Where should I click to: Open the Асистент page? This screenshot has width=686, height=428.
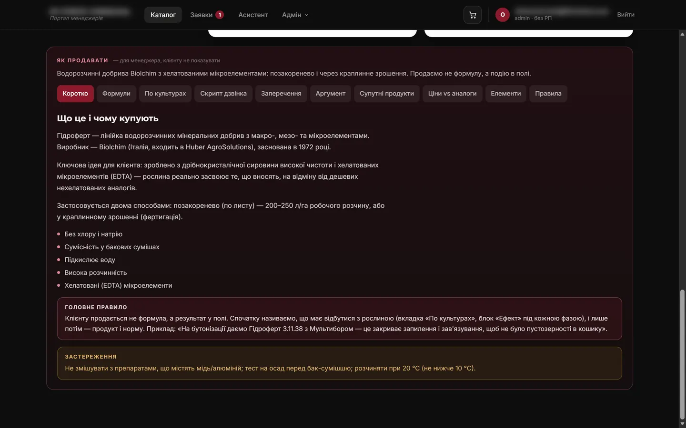tap(253, 15)
